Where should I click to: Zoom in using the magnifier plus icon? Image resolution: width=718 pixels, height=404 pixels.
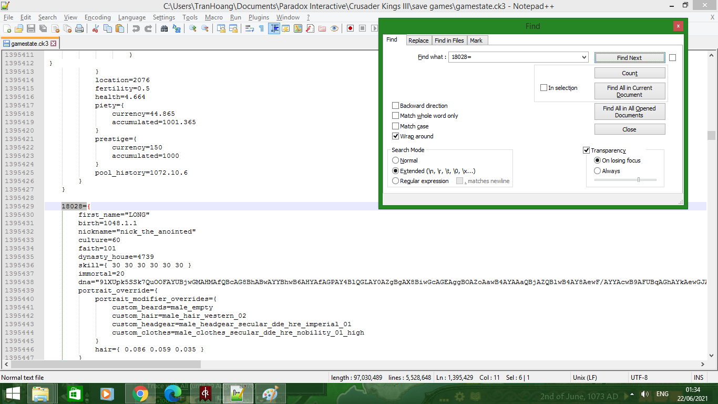click(193, 28)
